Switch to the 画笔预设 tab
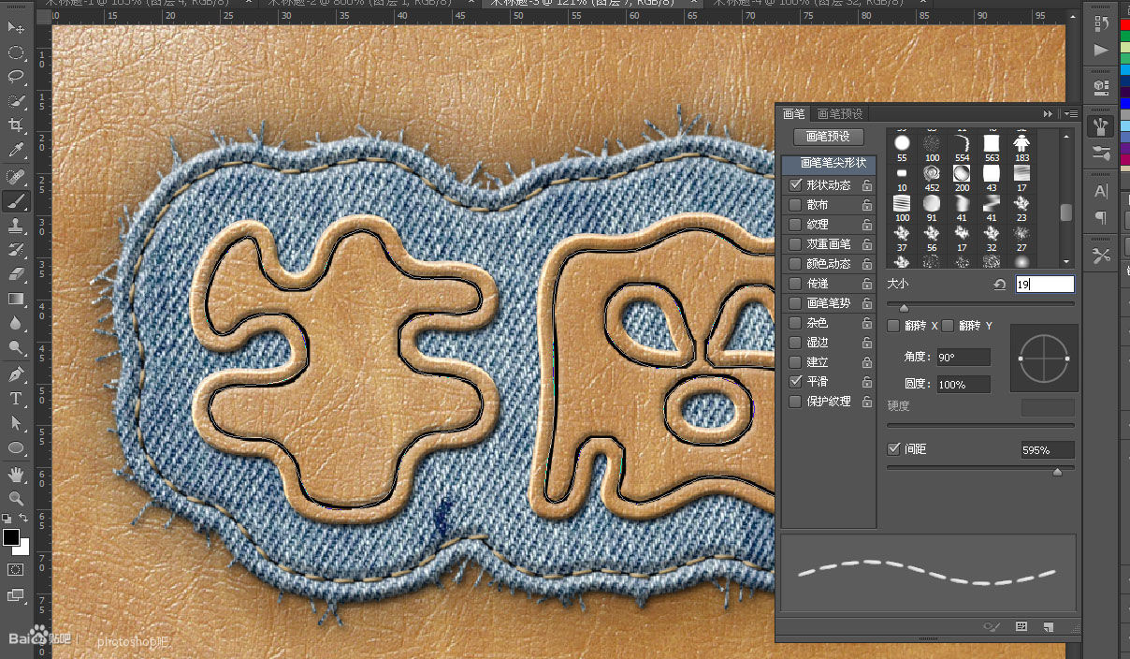Image resolution: width=1130 pixels, height=659 pixels. coord(840,113)
